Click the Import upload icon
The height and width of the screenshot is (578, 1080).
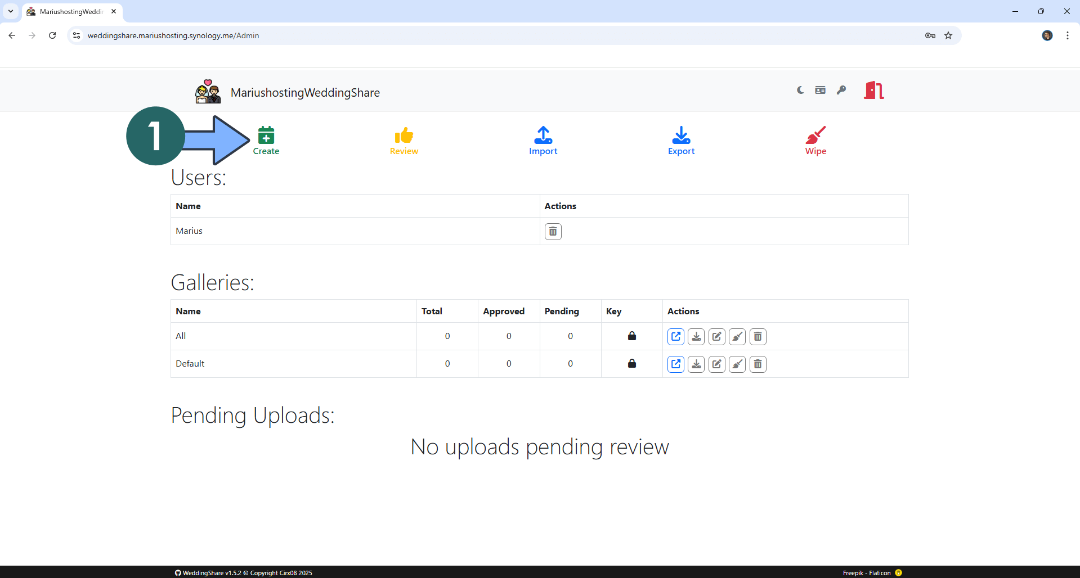click(x=543, y=135)
